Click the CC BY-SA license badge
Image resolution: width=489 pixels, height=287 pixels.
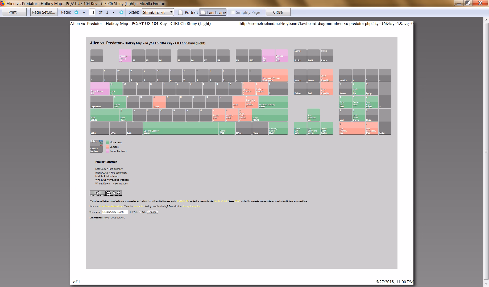114,193
